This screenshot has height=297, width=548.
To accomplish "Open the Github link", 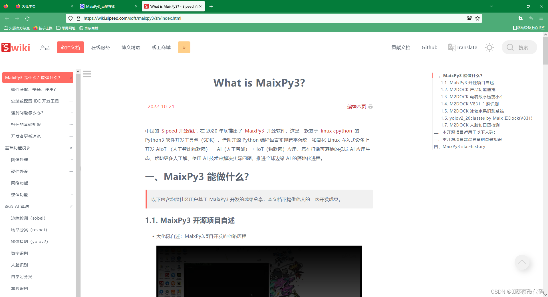I will pos(430,47).
